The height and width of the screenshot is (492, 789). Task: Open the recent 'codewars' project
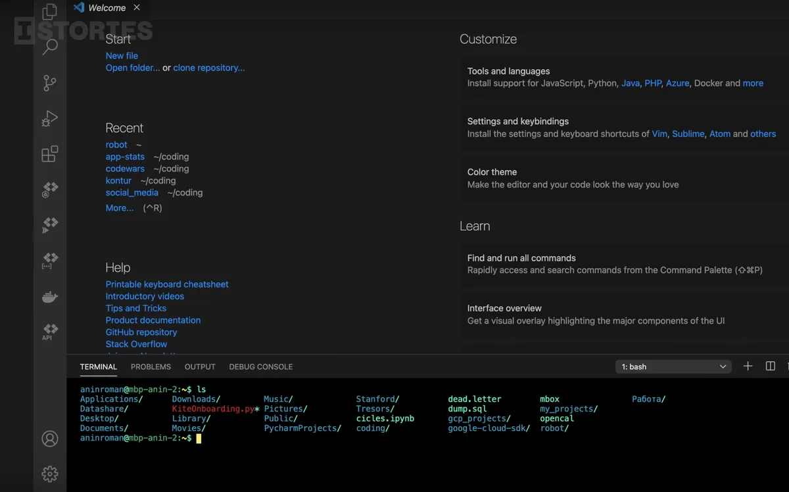(x=125, y=168)
